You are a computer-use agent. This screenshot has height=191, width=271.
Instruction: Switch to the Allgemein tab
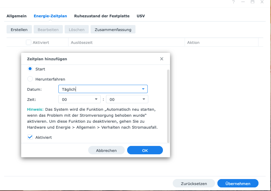pos(17,16)
